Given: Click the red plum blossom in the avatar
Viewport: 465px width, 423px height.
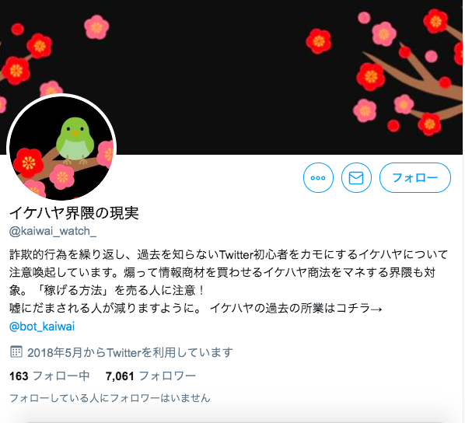Looking at the screenshot, I should 29,163.
